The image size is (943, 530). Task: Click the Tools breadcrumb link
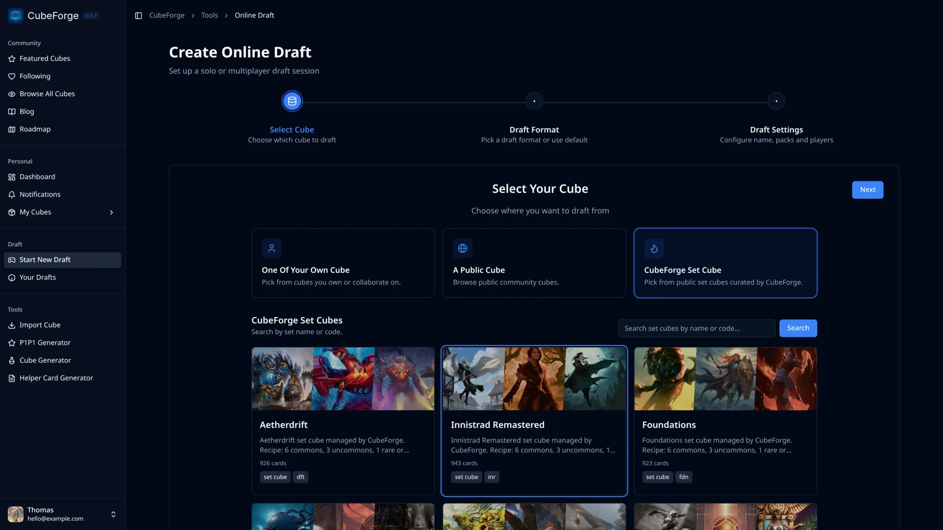209,16
